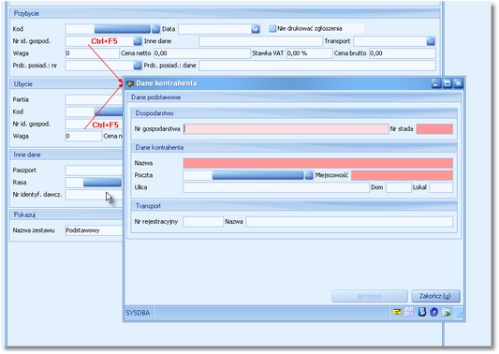This screenshot has width=499, height=354.
Task: Open the Prdc. posiad.: nr lookup button
Action: point(138,66)
